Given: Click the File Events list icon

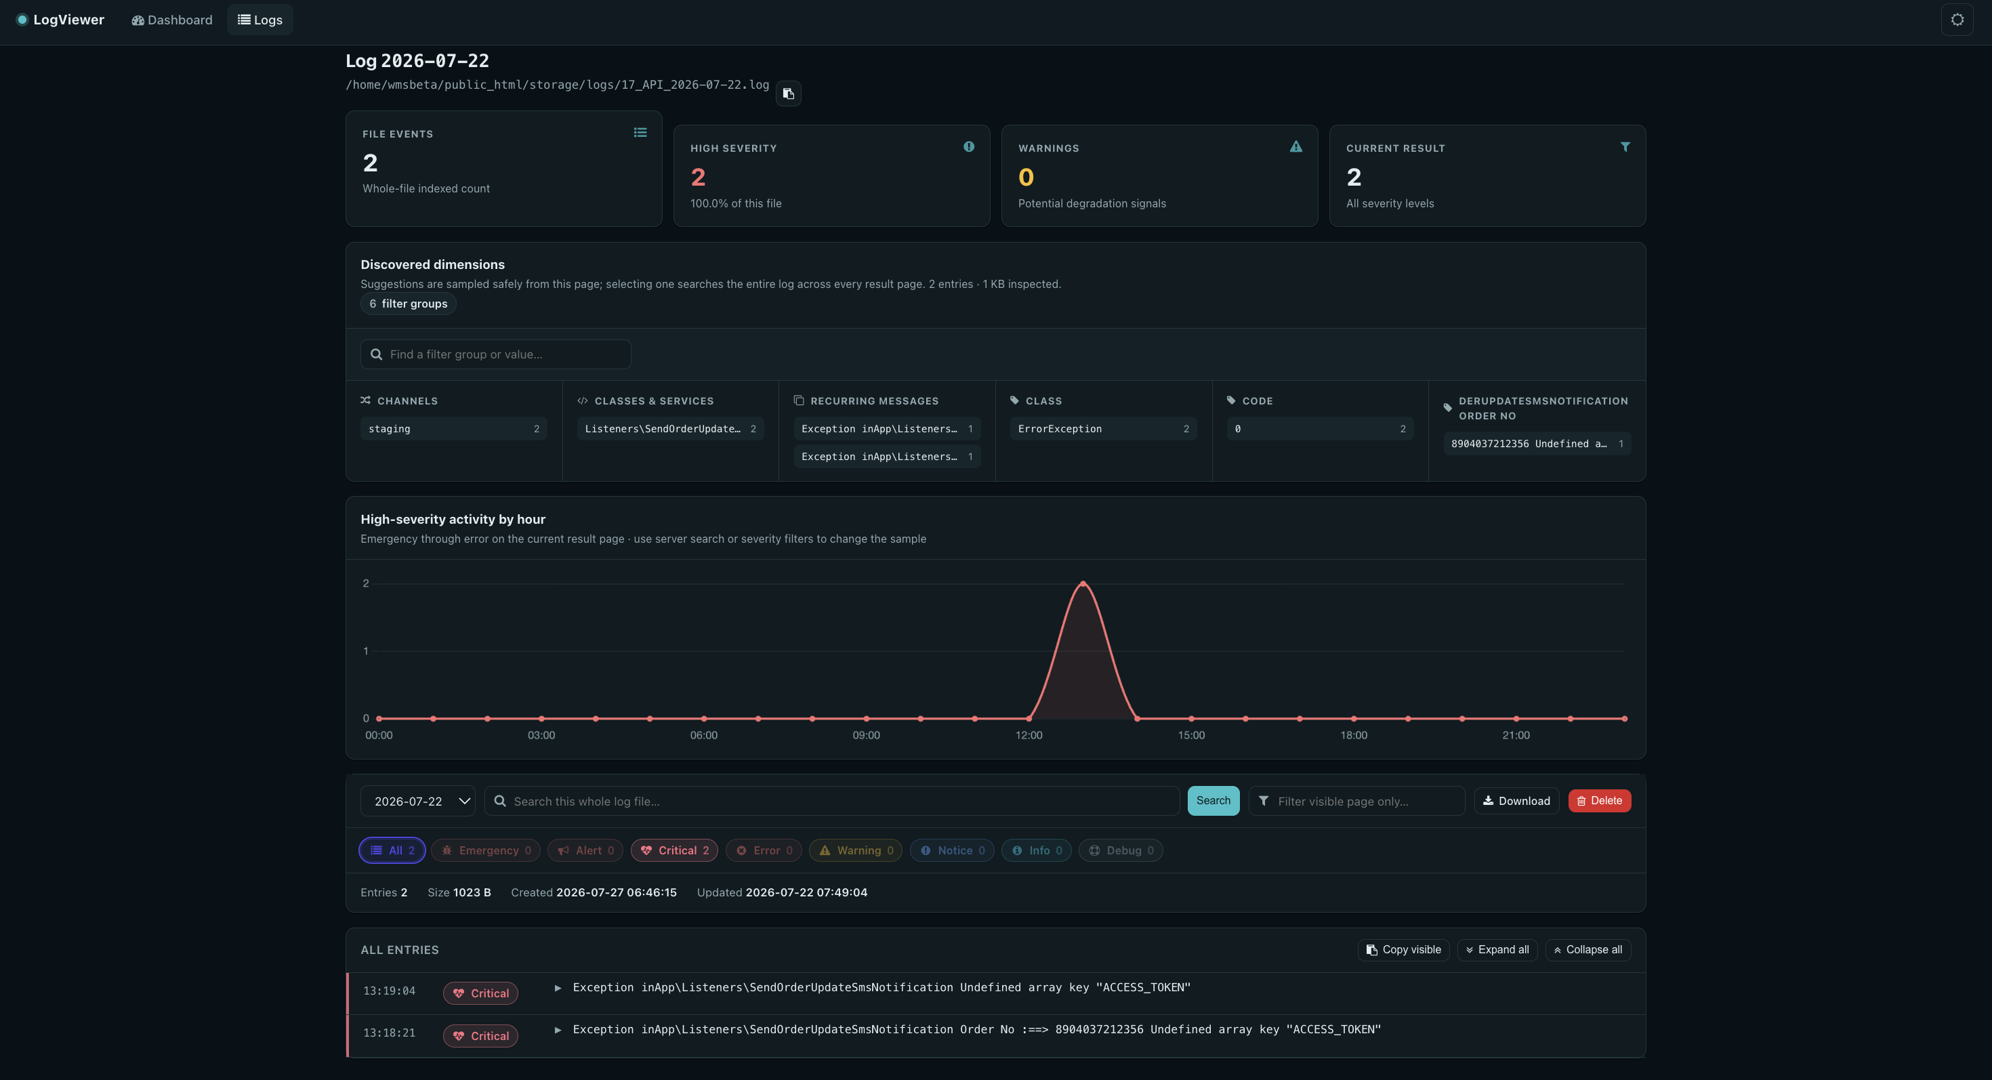Looking at the screenshot, I should 640,133.
